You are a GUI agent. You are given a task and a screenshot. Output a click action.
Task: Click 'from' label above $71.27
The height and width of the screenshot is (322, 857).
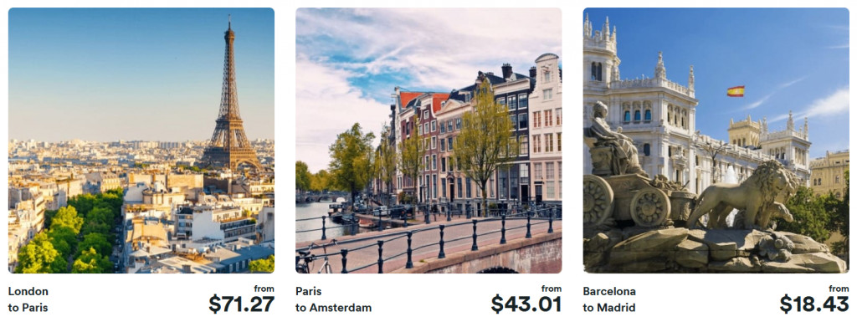264,289
